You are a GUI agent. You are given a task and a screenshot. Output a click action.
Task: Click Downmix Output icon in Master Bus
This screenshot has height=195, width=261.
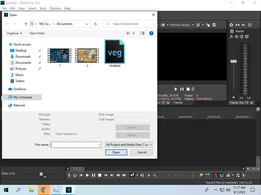pos(238,25)
